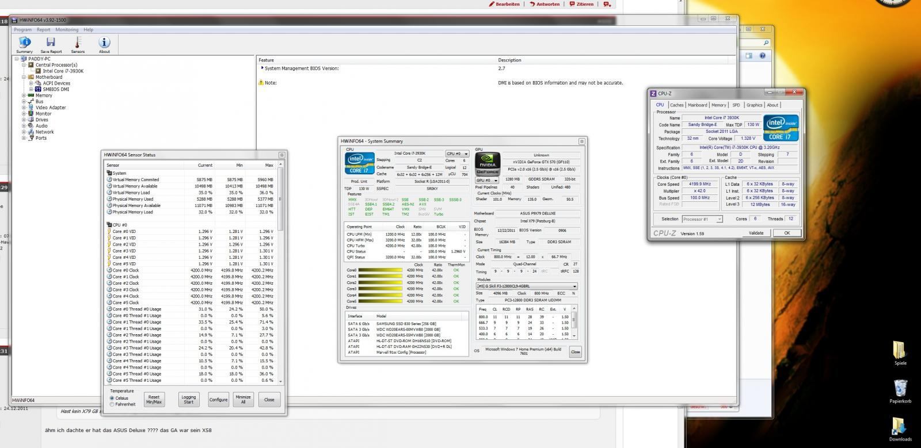Click the ACPI Devices tree icon
921x448 pixels.
coord(39,83)
